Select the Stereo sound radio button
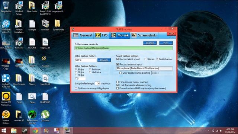Viewport: 238px width, 134px height. pyautogui.click(x=145, y=59)
